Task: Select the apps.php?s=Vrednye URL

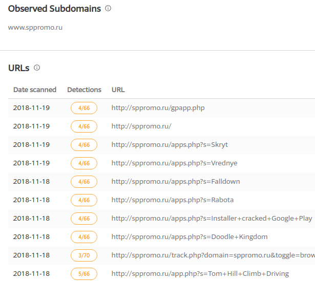Action: tap(174, 163)
